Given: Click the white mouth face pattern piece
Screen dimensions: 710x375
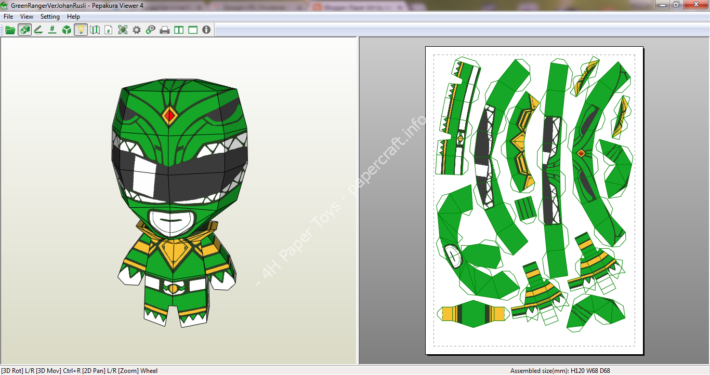Looking at the screenshot, I should [x=454, y=256].
